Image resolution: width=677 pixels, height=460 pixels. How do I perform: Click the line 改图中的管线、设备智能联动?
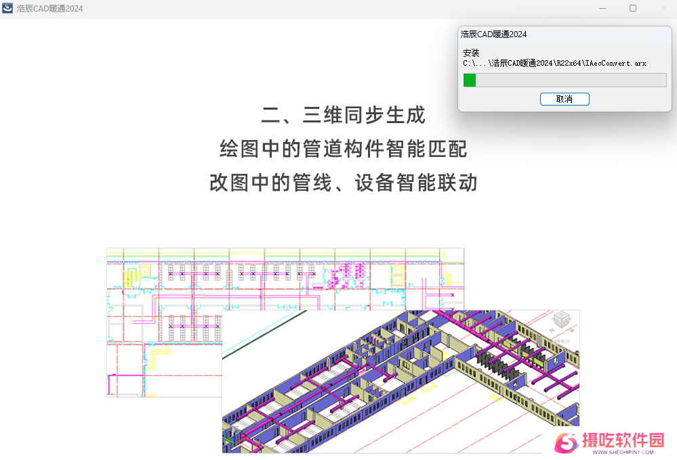(x=344, y=183)
